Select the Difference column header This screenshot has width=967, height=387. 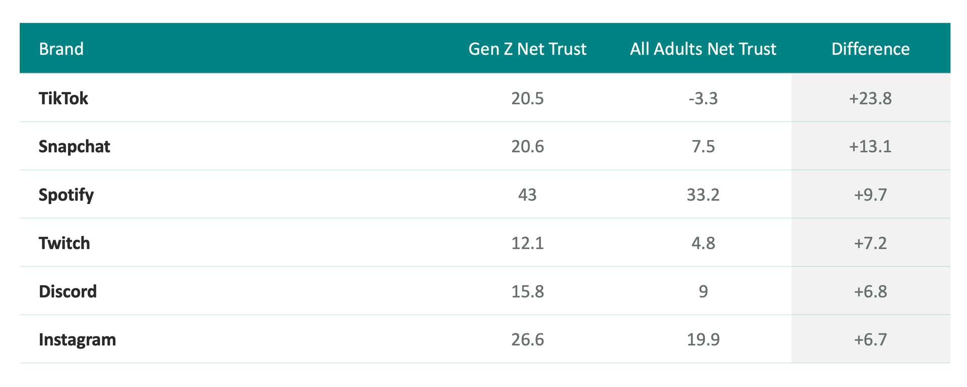870,49
